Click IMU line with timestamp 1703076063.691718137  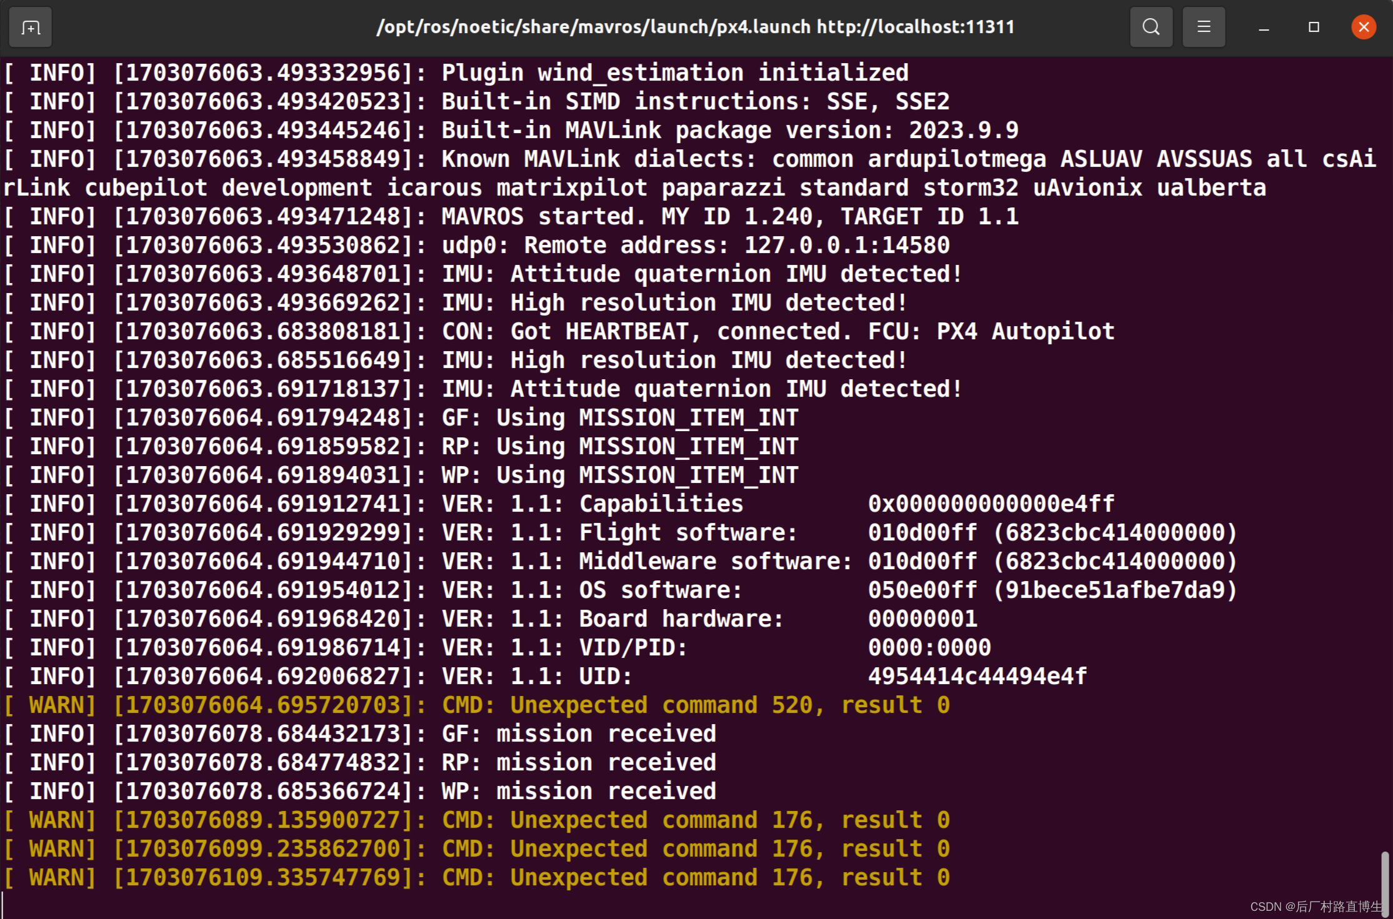tap(484, 389)
